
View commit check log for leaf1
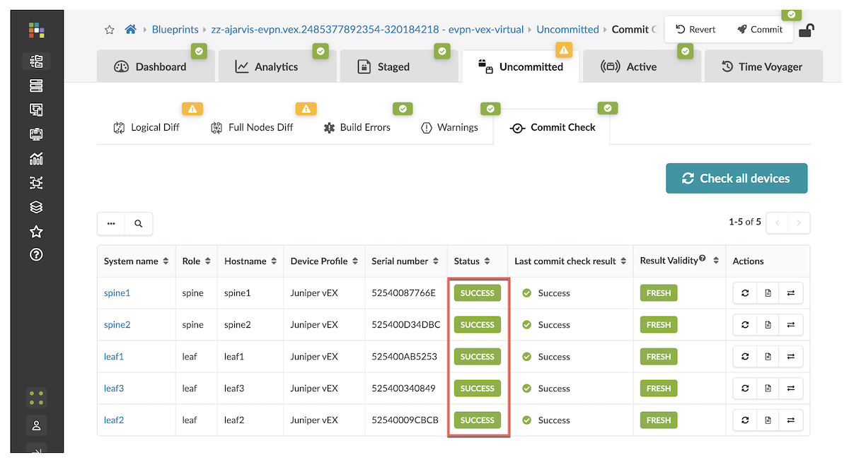pos(768,357)
